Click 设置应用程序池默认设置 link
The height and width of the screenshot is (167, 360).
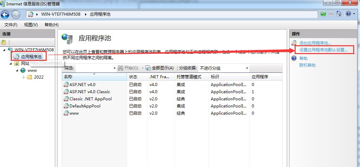(x=323, y=50)
